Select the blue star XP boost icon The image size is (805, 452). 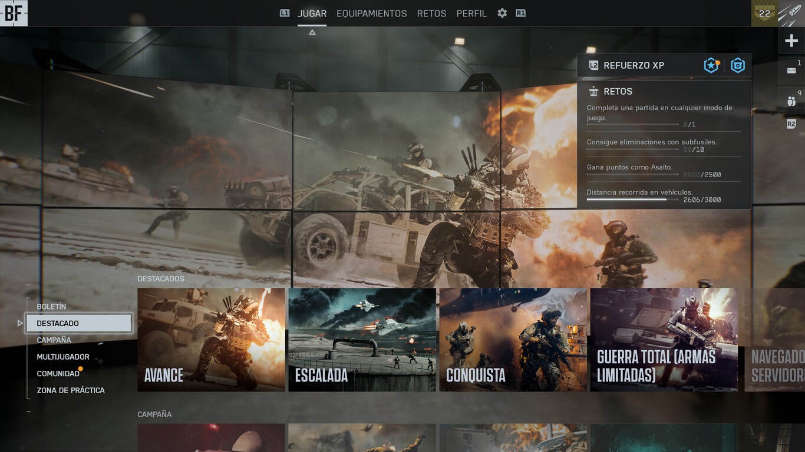(x=712, y=65)
